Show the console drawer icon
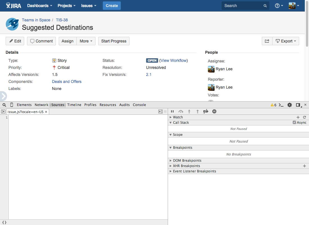309x225 pixels. pos(281,105)
